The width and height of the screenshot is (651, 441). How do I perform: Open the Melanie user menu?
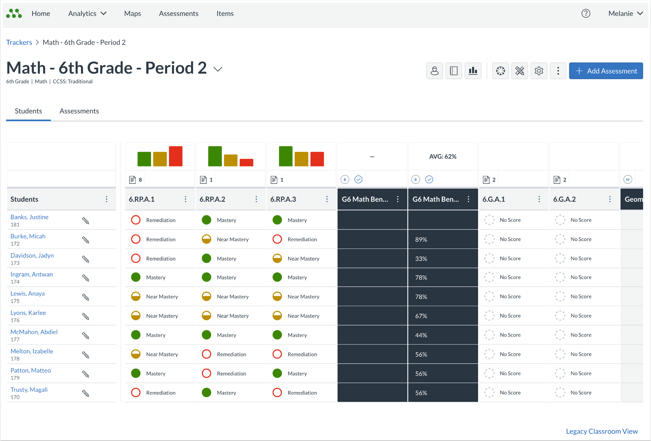[x=626, y=13]
